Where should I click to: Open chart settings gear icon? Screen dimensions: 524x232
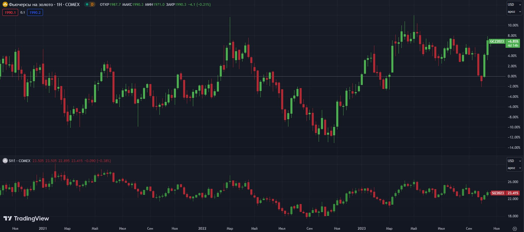click(x=515, y=229)
